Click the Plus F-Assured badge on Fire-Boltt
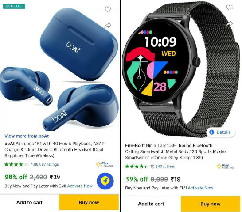The width and height of the screenshot is (242, 212). [x=226, y=166]
